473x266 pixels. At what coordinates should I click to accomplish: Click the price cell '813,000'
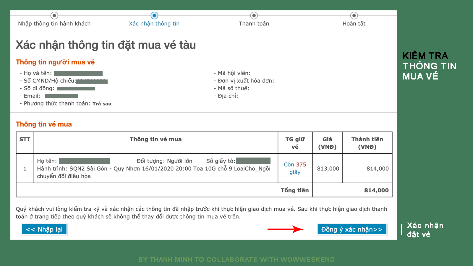coord(328,168)
